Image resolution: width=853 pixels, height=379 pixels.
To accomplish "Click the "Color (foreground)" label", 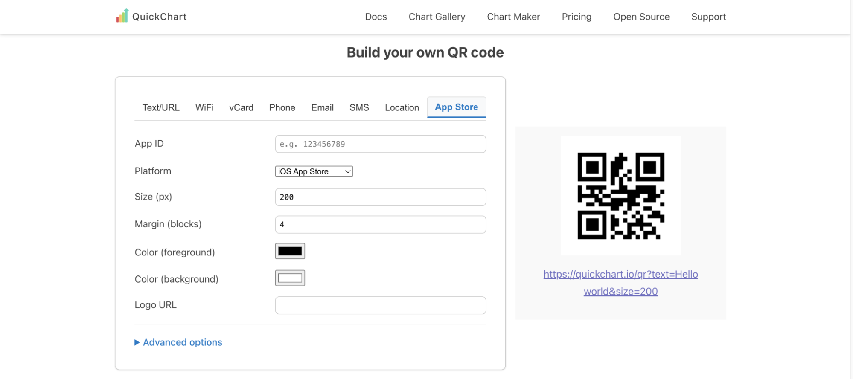I will [175, 252].
